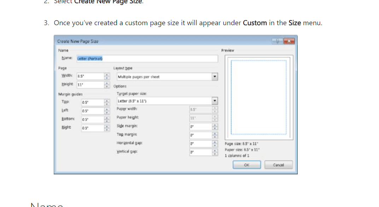
Task: Click the Side margin input field
Action: point(200,127)
